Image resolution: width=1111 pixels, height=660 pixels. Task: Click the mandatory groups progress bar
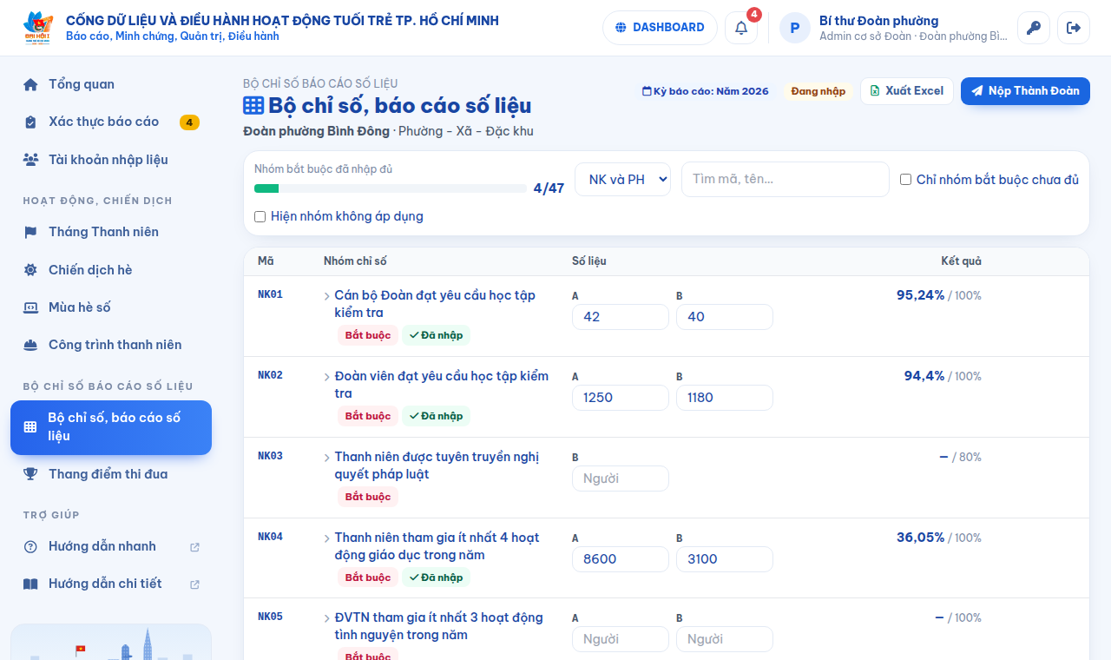point(391,188)
